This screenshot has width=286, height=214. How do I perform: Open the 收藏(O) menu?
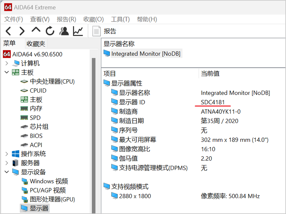click(x=93, y=19)
